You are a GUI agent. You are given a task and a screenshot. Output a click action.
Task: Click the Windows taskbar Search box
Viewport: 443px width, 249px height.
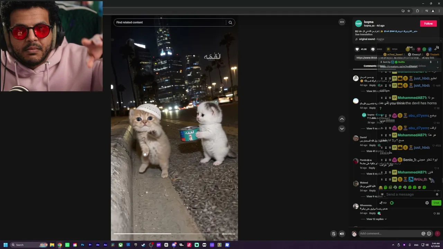29,245
